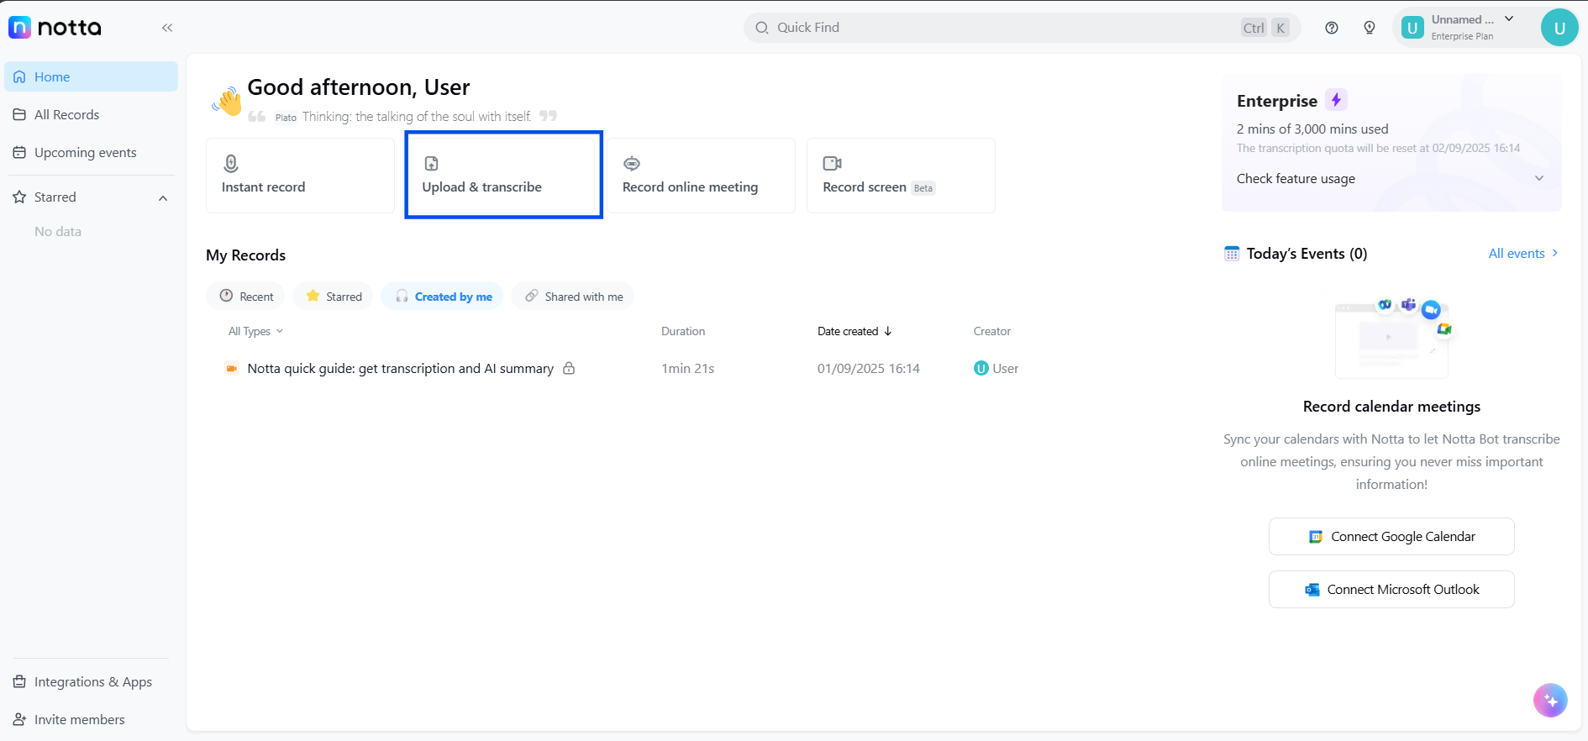Select Invite members

[x=69, y=719]
